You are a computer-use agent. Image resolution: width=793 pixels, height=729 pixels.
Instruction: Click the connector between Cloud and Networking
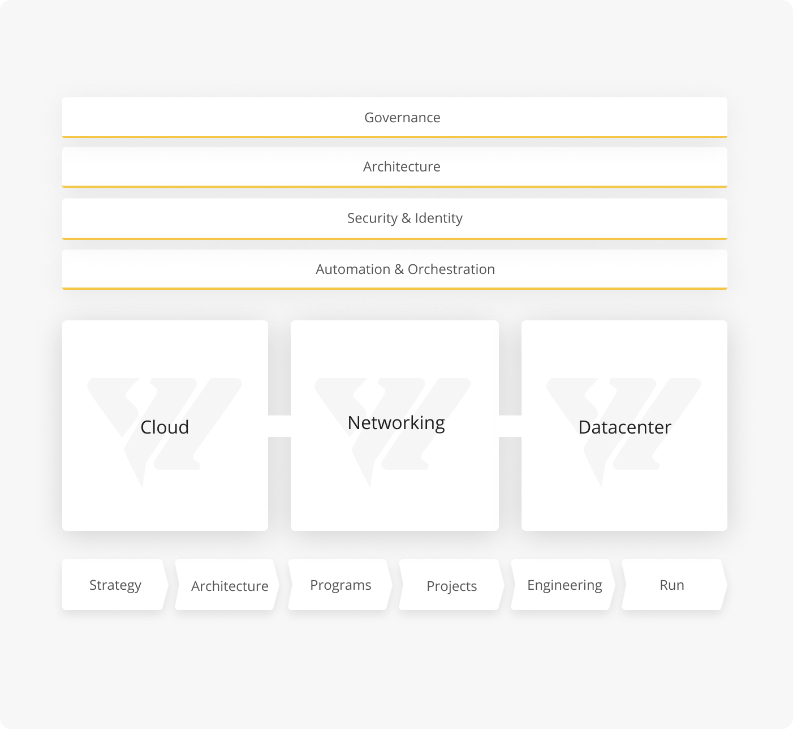click(x=279, y=426)
